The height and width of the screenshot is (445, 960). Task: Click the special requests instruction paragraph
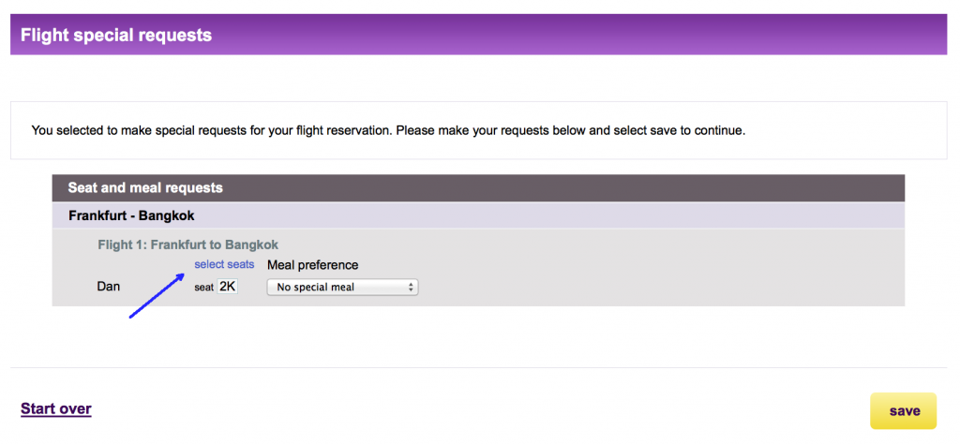click(x=388, y=130)
